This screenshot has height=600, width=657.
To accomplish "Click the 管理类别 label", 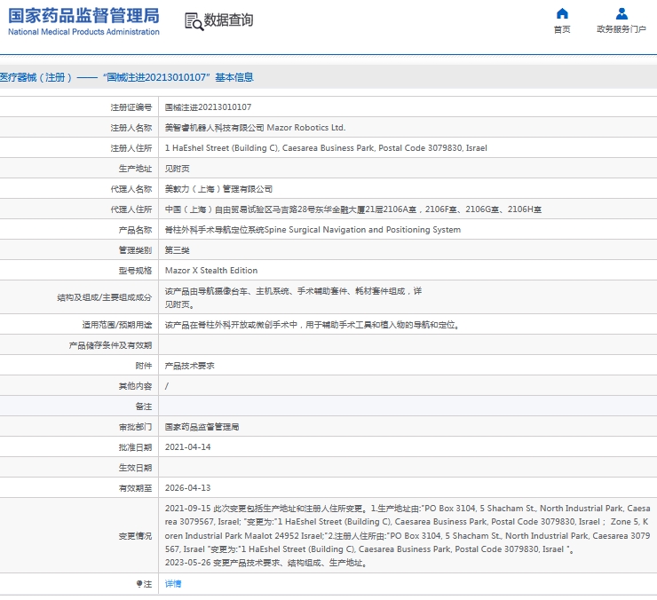I will [135, 250].
